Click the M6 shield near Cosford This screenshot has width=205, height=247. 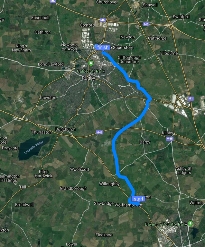click(102, 20)
